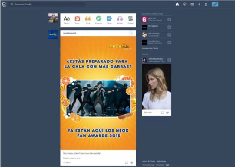Create a new Foto post
This screenshot has height=167, width=235.
(x=77, y=20)
